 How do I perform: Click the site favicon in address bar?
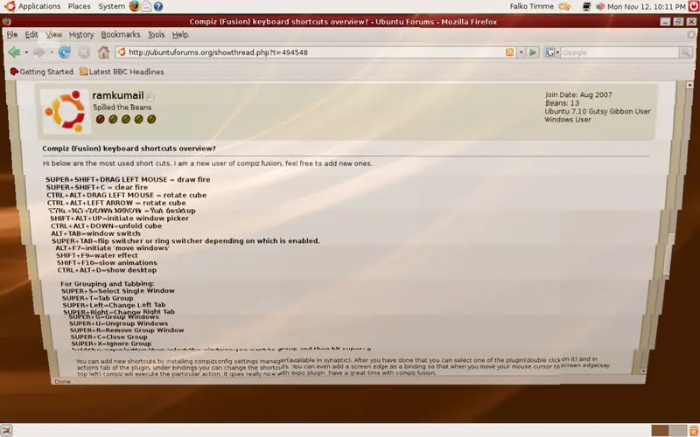[x=122, y=52]
